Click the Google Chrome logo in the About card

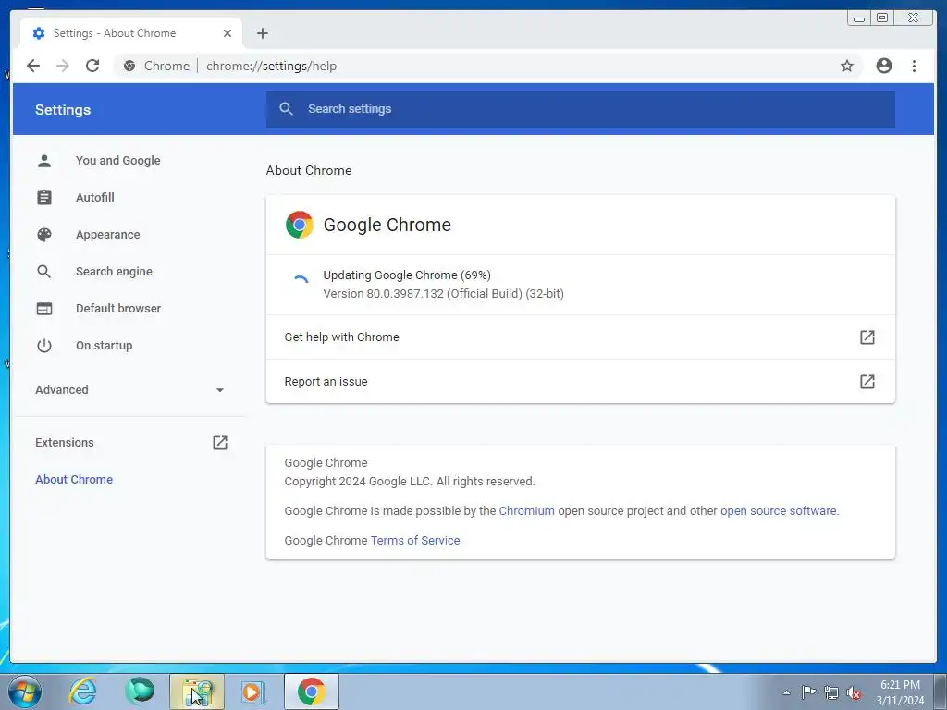click(x=300, y=225)
